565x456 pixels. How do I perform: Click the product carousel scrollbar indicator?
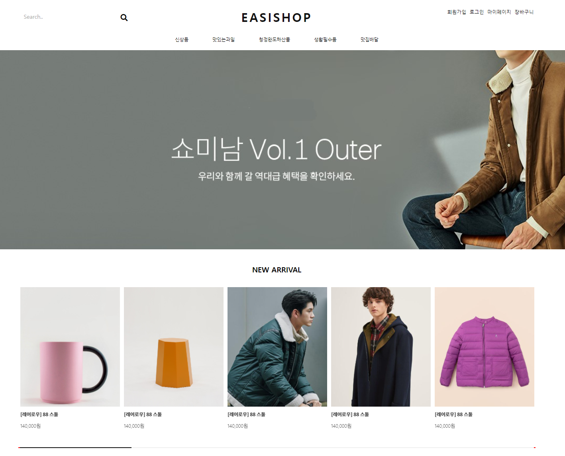[x=75, y=448]
